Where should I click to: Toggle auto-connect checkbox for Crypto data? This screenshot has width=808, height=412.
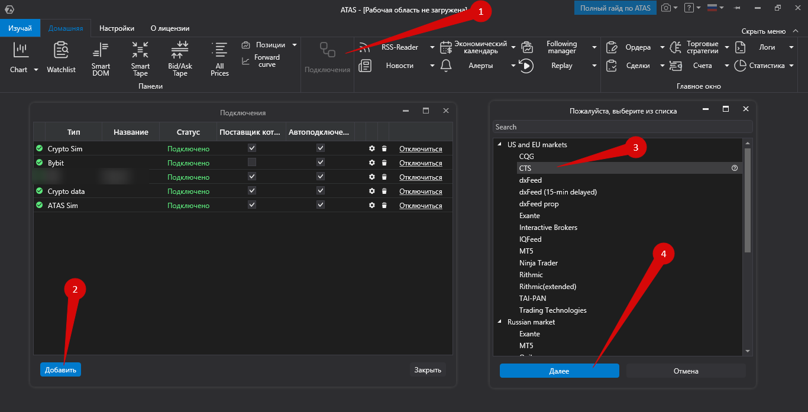pyautogui.click(x=321, y=191)
